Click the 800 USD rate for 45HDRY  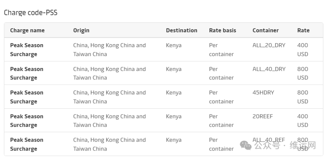pyautogui.click(x=303, y=97)
